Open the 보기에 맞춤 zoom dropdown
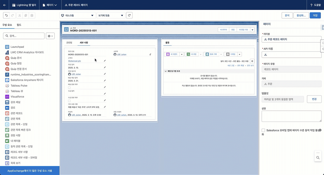Screen dimensions: 324x175 [111, 15]
